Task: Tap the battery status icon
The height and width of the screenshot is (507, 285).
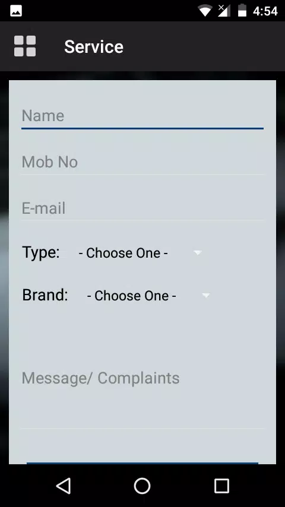Action: [242, 10]
